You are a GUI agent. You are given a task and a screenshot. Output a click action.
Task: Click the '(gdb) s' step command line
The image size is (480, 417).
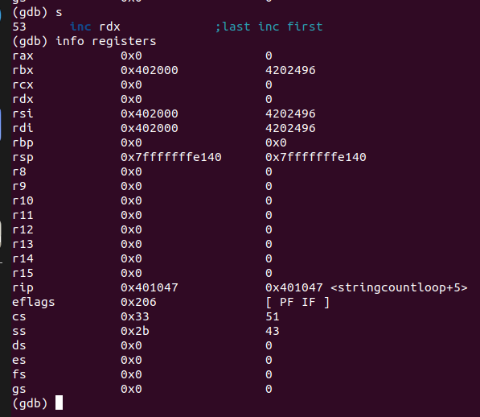(x=37, y=13)
